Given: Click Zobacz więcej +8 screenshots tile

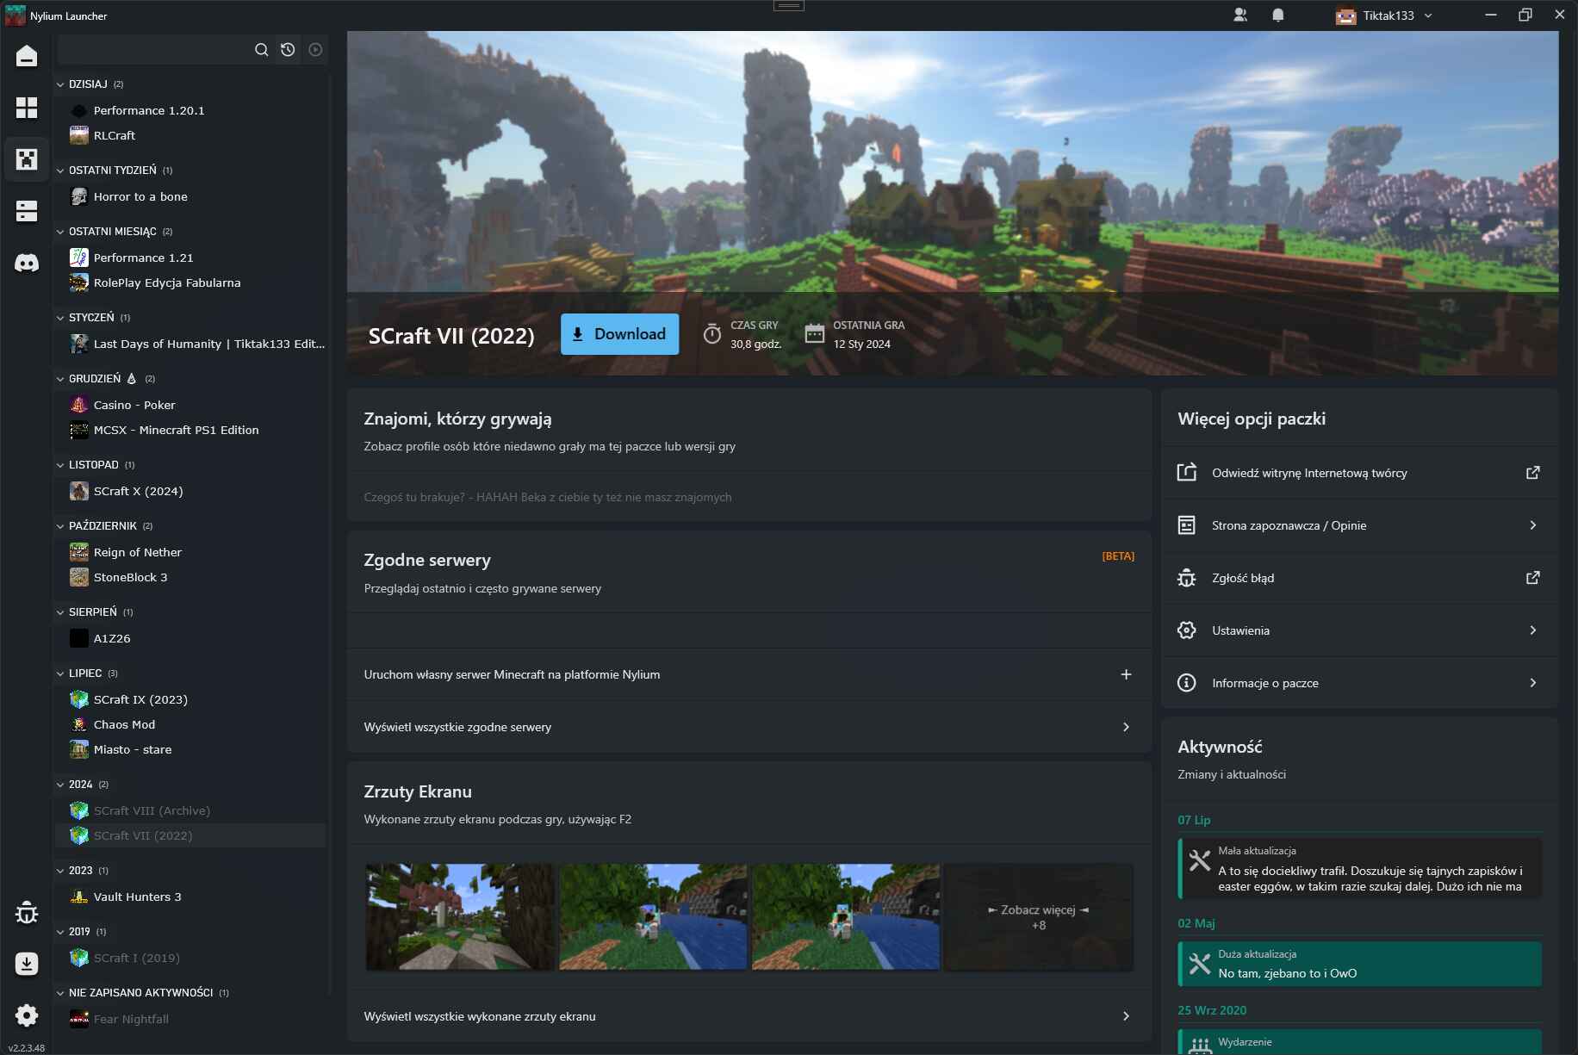Looking at the screenshot, I should pyautogui.click(x=1038, y=917).
